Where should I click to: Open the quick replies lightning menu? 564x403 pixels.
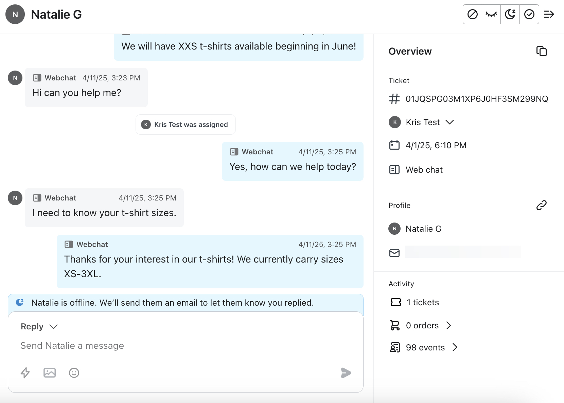pos(25,373)
